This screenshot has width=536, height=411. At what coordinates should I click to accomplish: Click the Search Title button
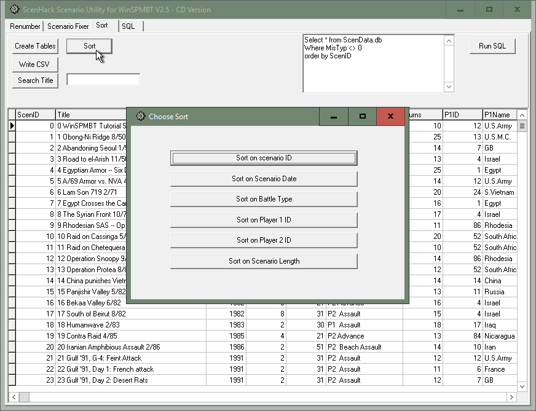(x=35, y=80)
